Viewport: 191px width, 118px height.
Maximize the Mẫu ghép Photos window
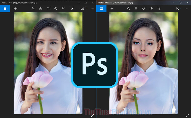tap(86, 3)
